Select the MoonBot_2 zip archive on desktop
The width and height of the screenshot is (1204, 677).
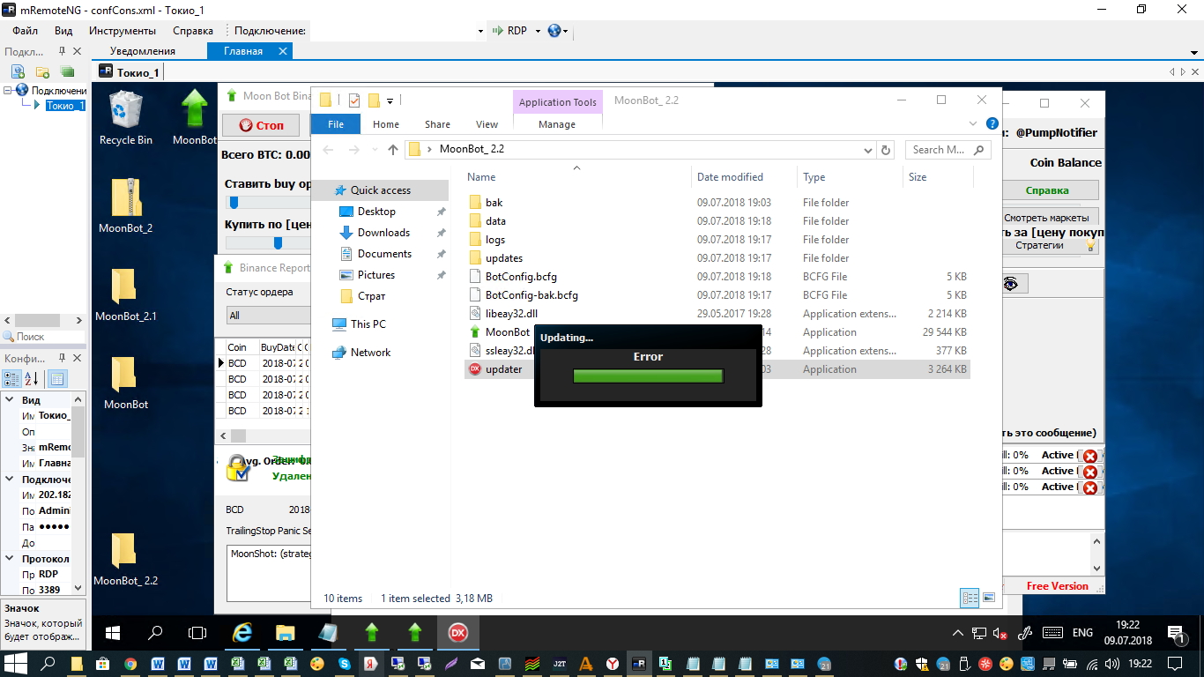125,205
